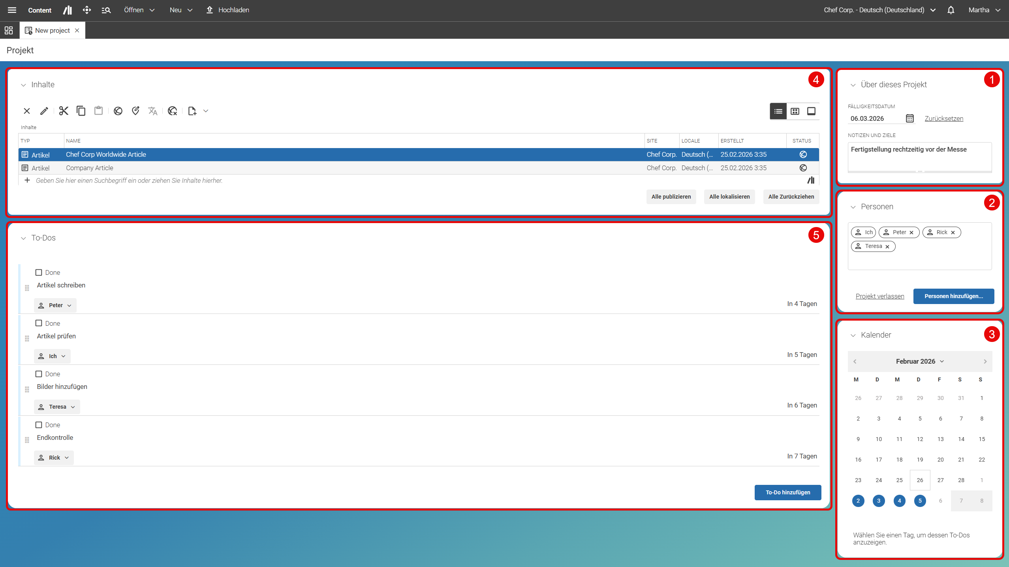Collapse the Kalender panel
This screenshot has width=1009, height=567.
tap(853, 335)
